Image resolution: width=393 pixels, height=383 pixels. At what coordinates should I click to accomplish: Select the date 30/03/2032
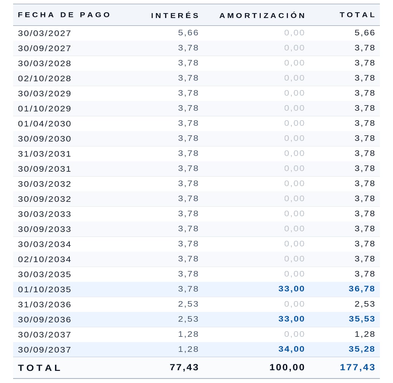click(45, 184)
